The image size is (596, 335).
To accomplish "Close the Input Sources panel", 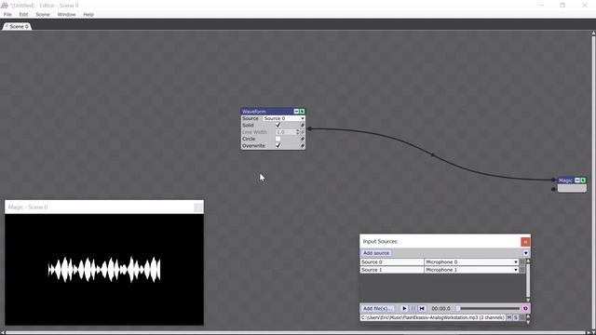I will pos(525,242).
